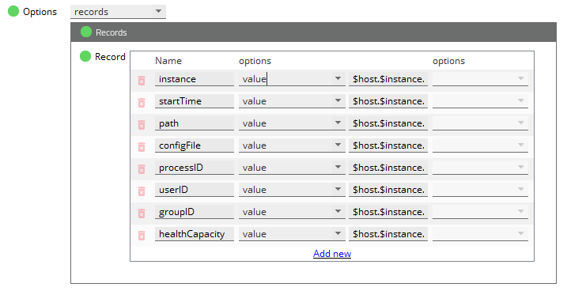Screen dimensions: 567x291
Task: Delete the startTime record row
Action: click(142, 103)
